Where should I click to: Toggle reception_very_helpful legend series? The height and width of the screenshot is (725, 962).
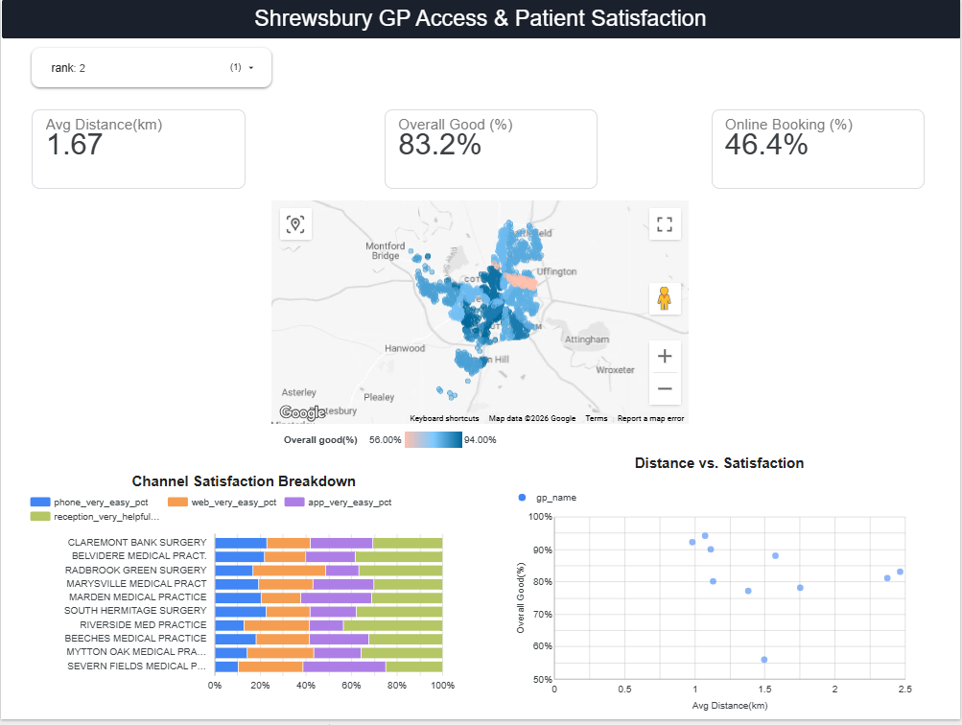tap(95, 517)
